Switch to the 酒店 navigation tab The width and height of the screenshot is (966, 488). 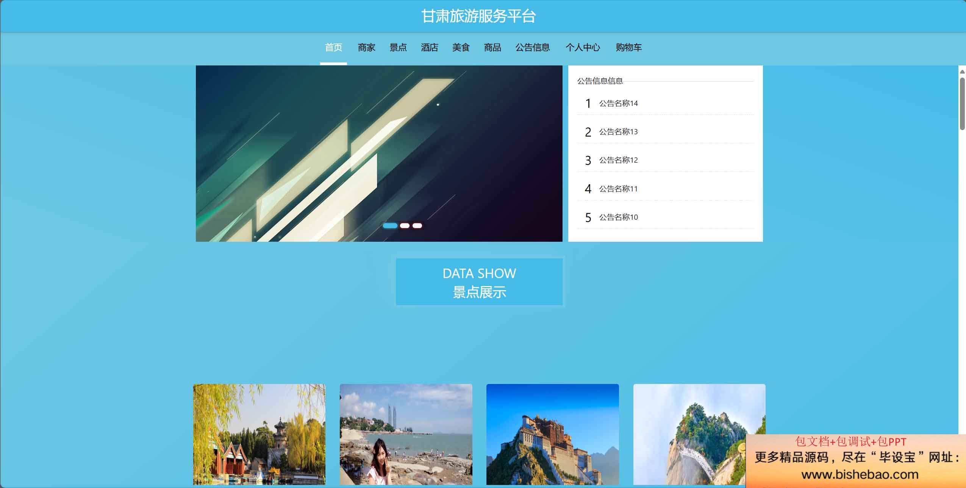point(430,48)
